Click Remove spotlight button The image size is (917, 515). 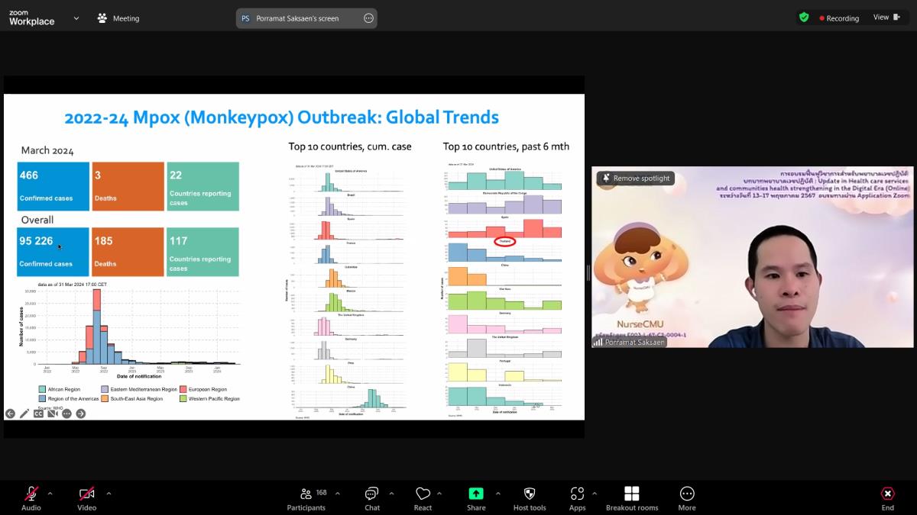[x=635, y=179]
